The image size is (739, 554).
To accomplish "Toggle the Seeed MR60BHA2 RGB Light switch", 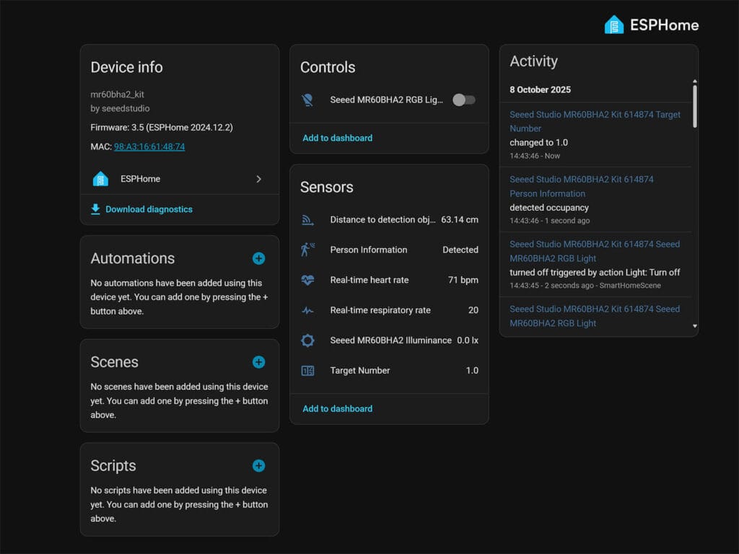I will (x=463, y=100).
